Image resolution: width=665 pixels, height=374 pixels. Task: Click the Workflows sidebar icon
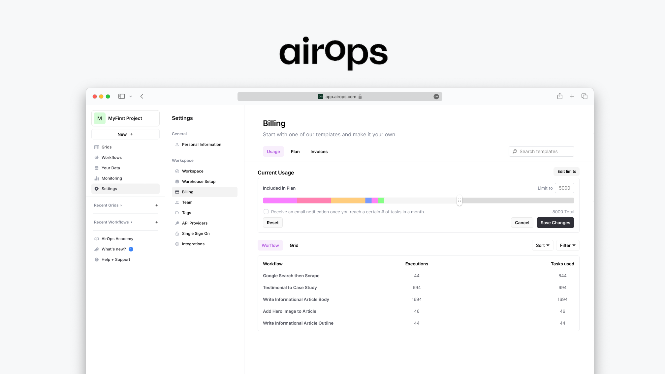97,158
